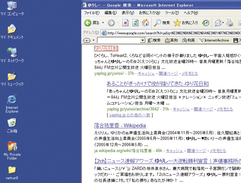This screenshot has height=183, width=241.
Task: Click 'yaplog.jp との他の一致' link
Action: click(130, 115)
